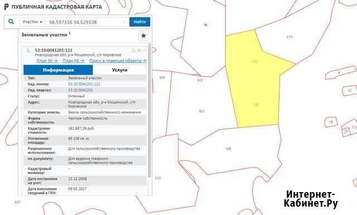This screenshot has width=357, height=215.
Task: Follow the Поиск в границах объекта link
Action: tap(118, 61)
